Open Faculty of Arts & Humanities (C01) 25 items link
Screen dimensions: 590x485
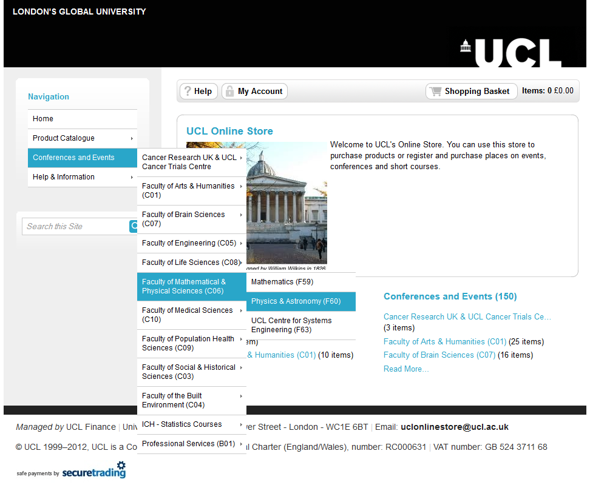[445, 342]
